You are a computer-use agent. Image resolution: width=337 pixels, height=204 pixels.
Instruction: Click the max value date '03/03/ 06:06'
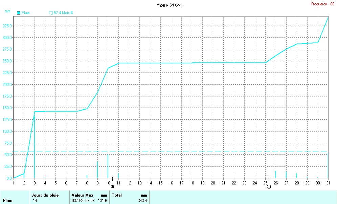(x=83, y=201)
